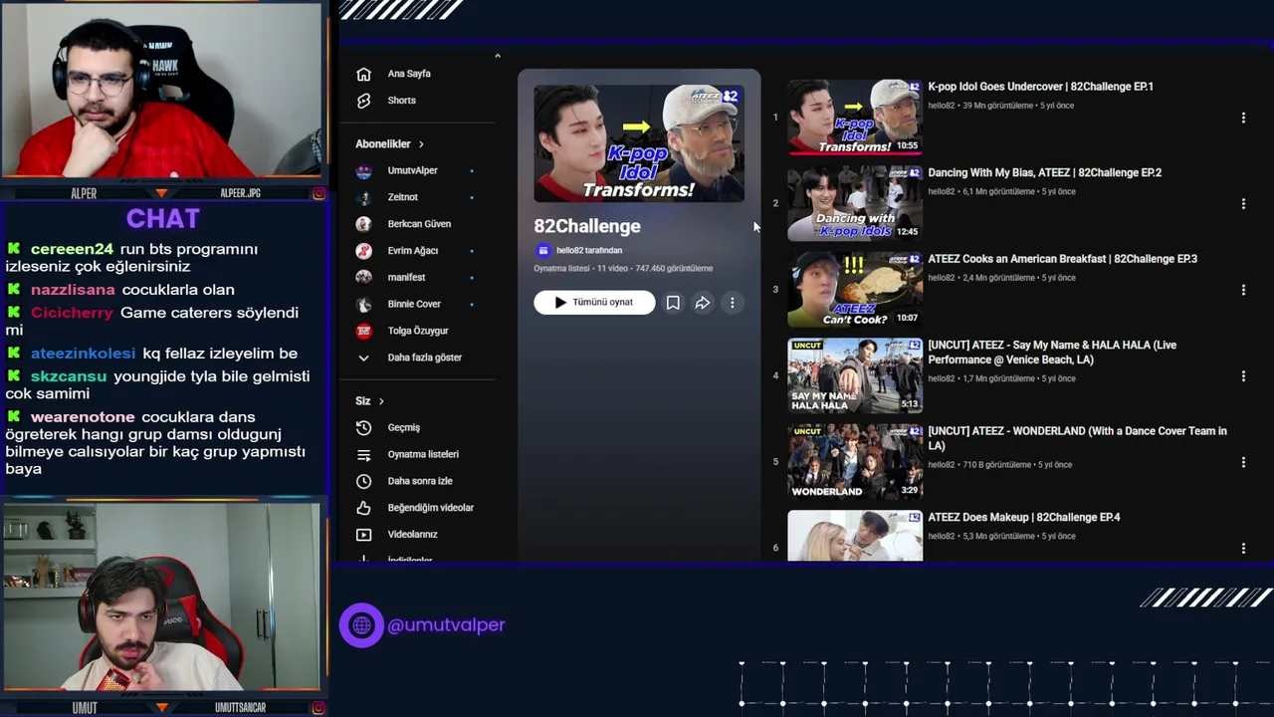Viewport: 1274px width, 717px height.
Task: Collapse sidebar with top scroll-up caret
Action: 498,56
